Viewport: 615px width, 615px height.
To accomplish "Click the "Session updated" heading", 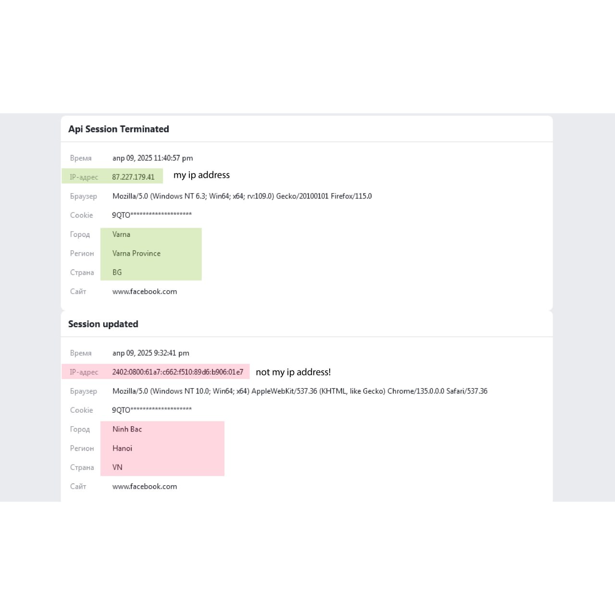I will [103, 324].
